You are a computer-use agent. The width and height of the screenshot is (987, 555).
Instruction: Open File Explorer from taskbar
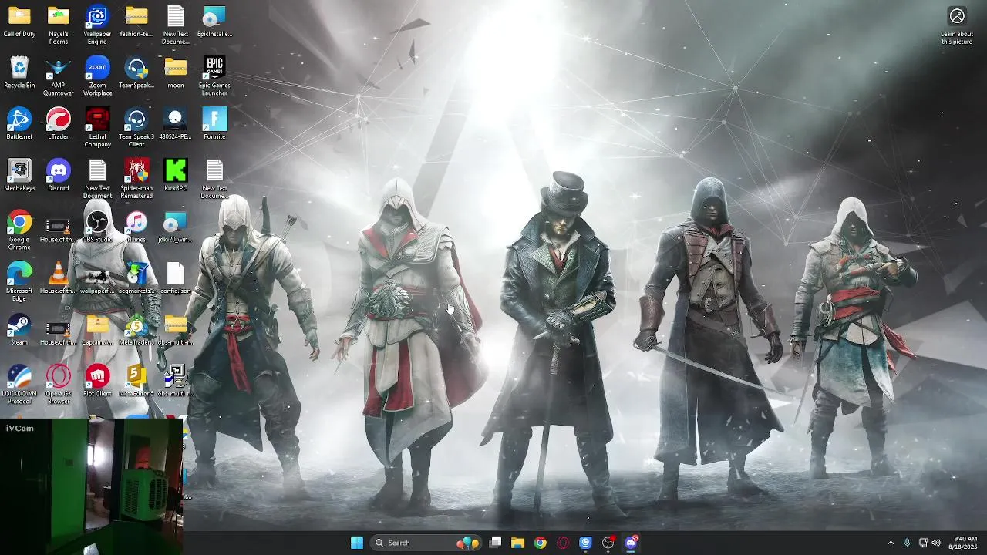click(517, 543)
